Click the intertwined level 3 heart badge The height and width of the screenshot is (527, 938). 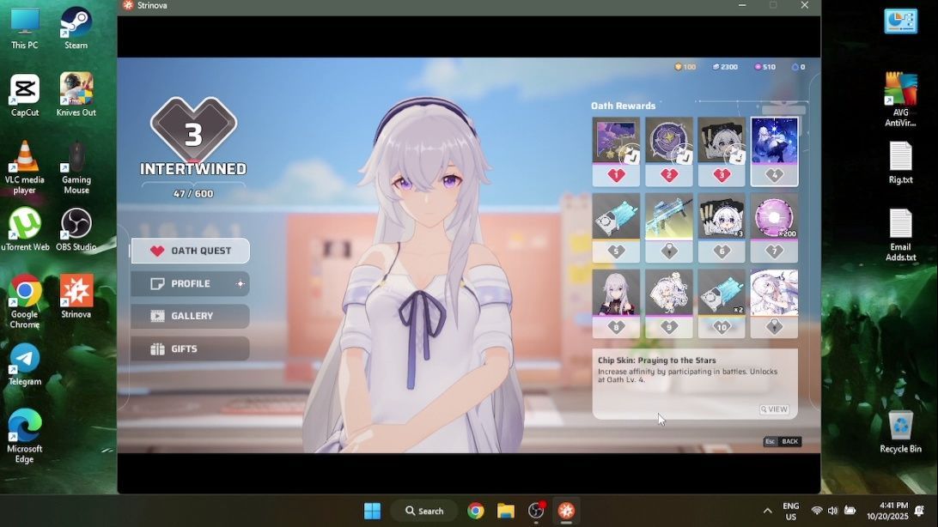[193, 131]
